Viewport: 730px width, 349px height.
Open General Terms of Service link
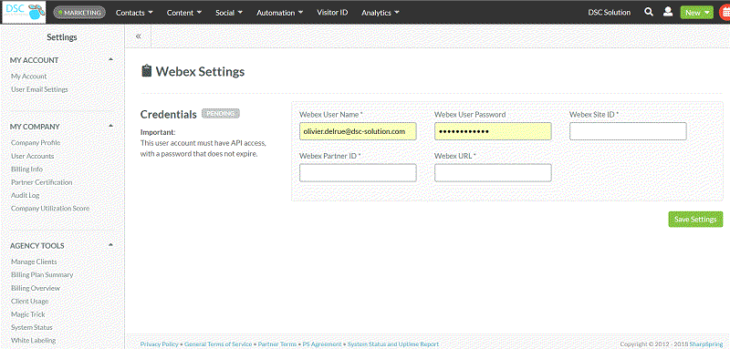[218, 344]
